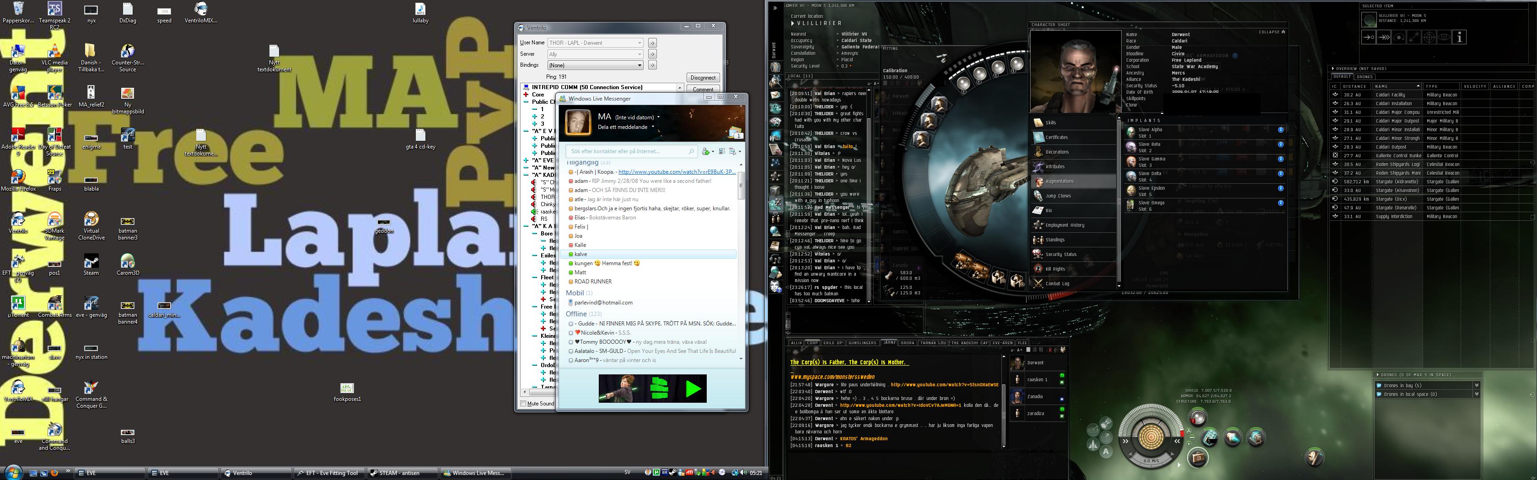
Task: Expand the Drones in local space group
Action: pos(1477,394)
